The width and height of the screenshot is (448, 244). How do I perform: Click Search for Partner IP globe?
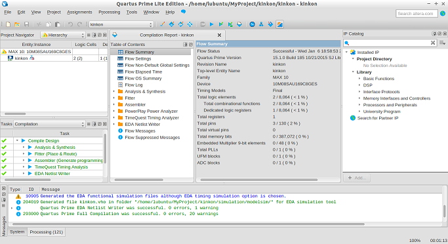pos(353,118)
